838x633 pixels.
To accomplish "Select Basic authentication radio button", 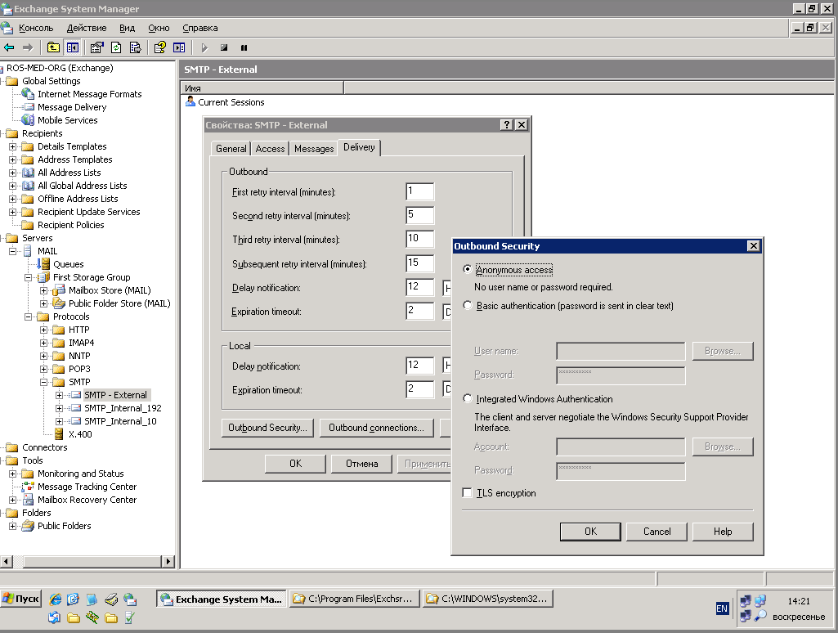I will (x=468, y=305).
